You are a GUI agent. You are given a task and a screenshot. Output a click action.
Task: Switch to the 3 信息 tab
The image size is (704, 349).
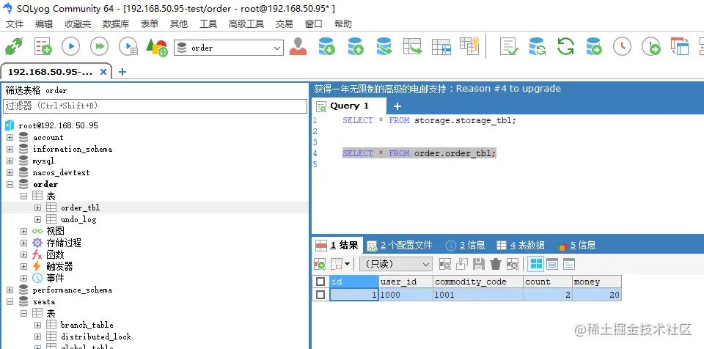[x=465, y=245]
